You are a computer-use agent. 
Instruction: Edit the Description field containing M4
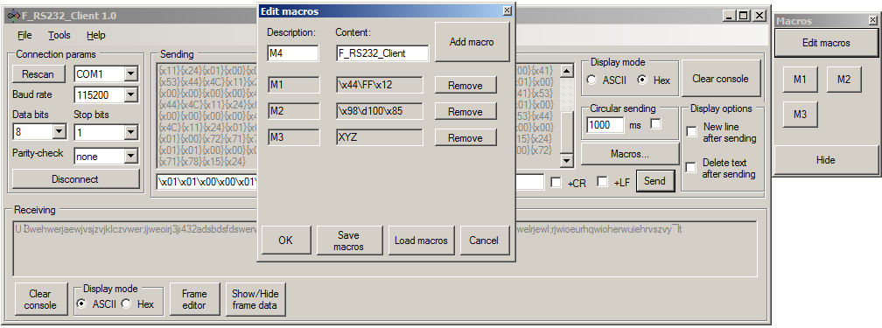pos(293,53)
